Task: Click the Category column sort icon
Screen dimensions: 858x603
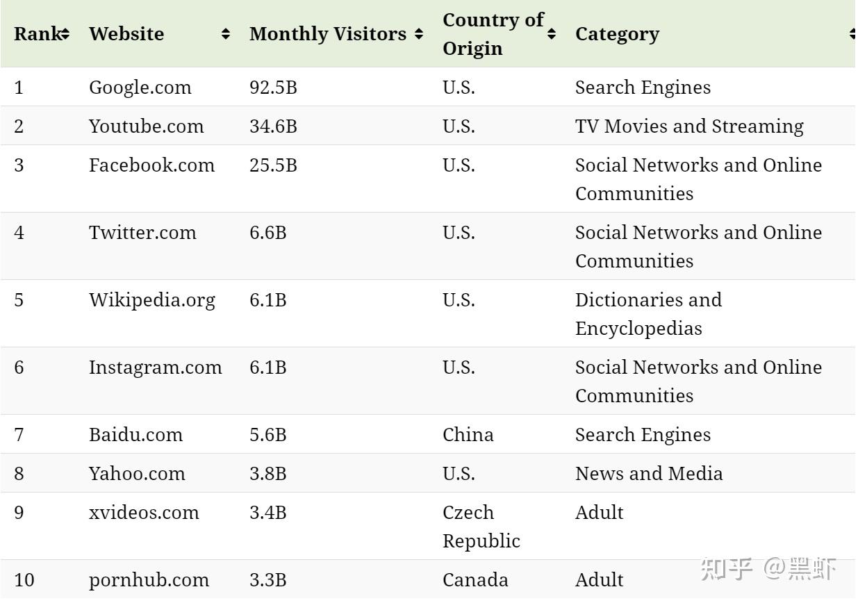Action: click(853, 34)
